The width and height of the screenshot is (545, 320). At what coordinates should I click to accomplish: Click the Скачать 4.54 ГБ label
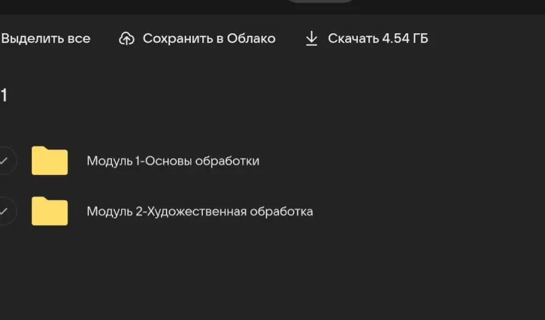pos(378,39)
